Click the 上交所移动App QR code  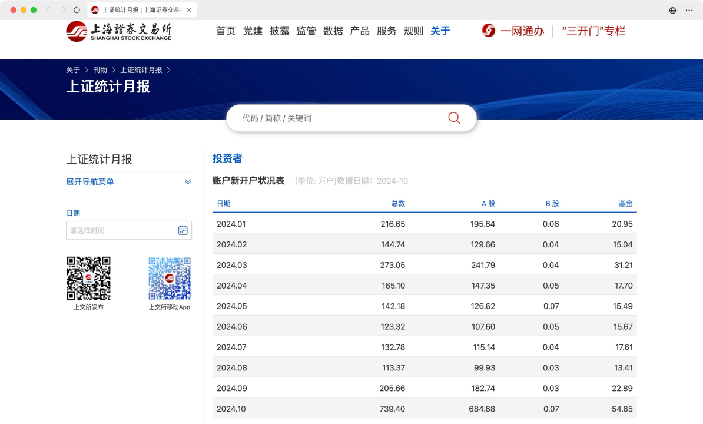(170, 279)
